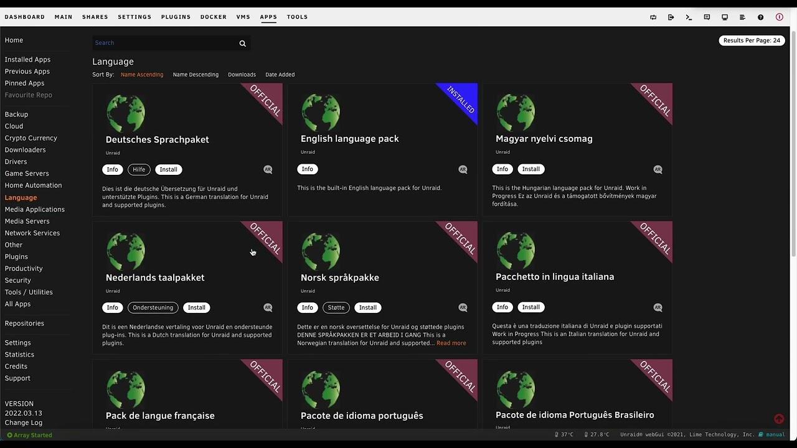This screenshot has width=797, height=448.
Task: Click the round badge icon on Nederlands taalpakket card
Action: [x=268, y=307]
